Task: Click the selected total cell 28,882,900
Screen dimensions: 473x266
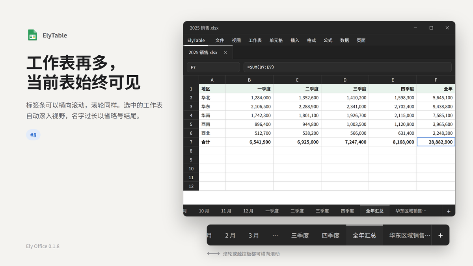Action: (x=436, y=142)
